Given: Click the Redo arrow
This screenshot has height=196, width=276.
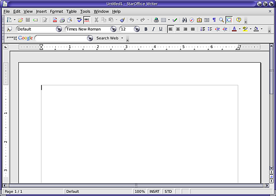Looking at the screenshot, I should (143, 20).
